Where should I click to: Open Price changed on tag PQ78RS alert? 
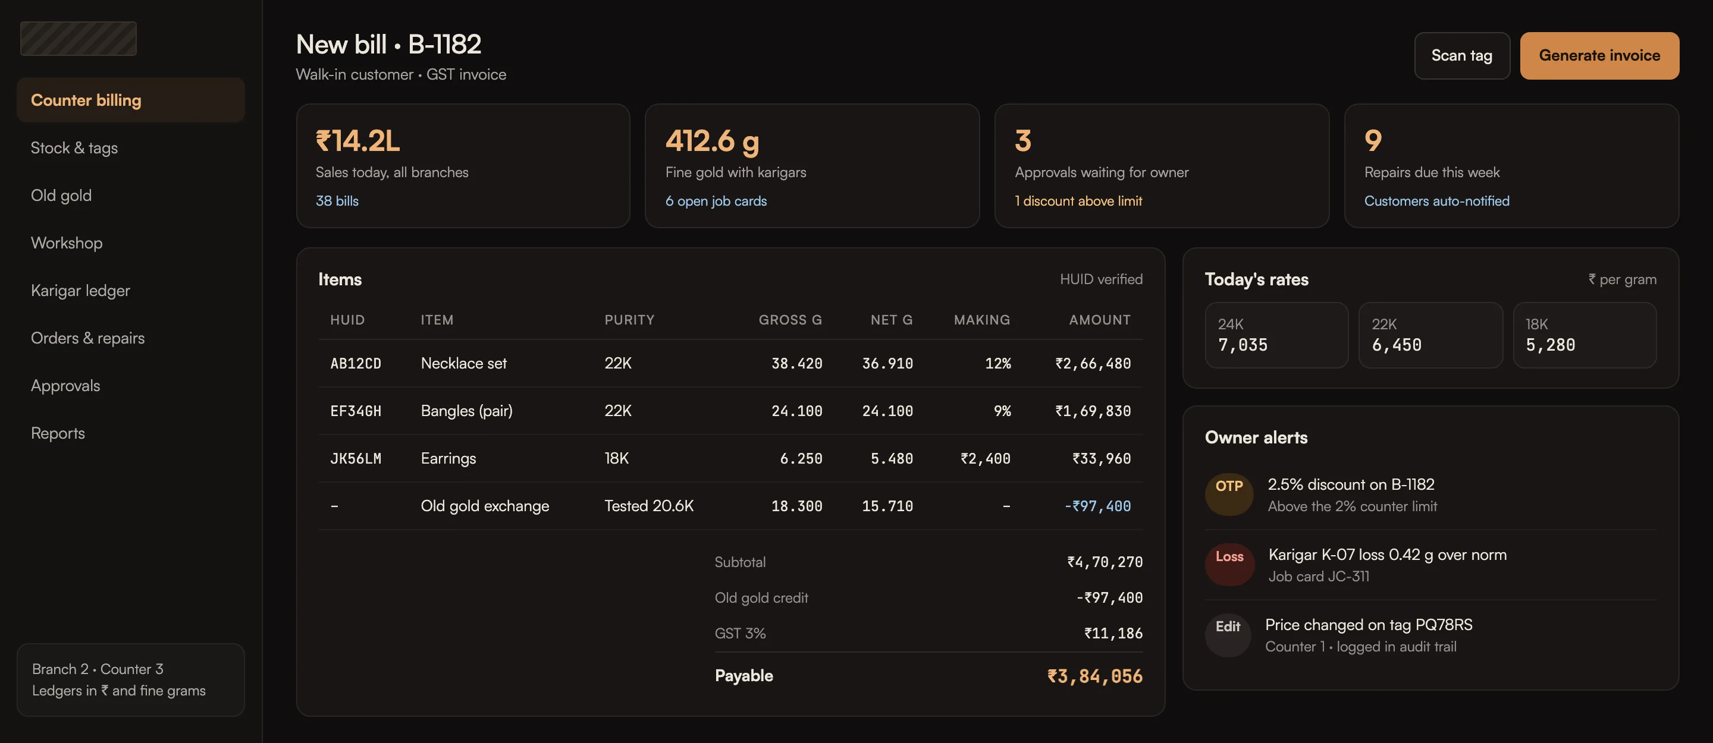tap(1430, 635)
